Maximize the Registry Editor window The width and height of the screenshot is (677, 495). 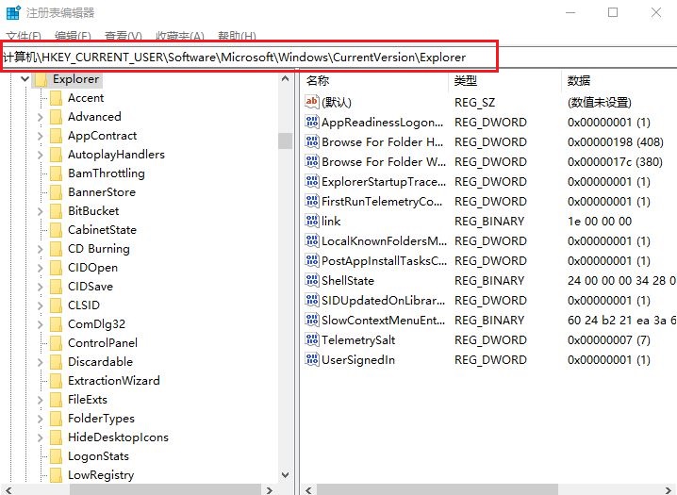click(613, 12)
